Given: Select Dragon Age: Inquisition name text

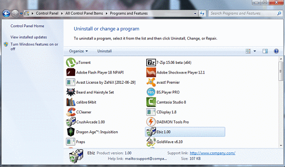Looking at the screenshot, I should [x=97, y=132].
